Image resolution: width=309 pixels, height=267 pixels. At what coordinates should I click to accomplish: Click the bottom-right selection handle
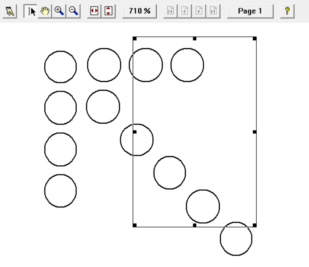[x=255, y=225]
